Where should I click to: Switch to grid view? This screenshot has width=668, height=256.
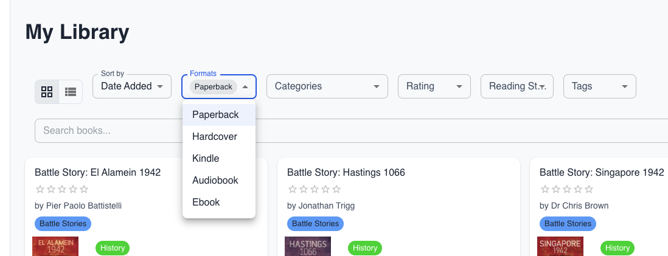pos(47,92)
